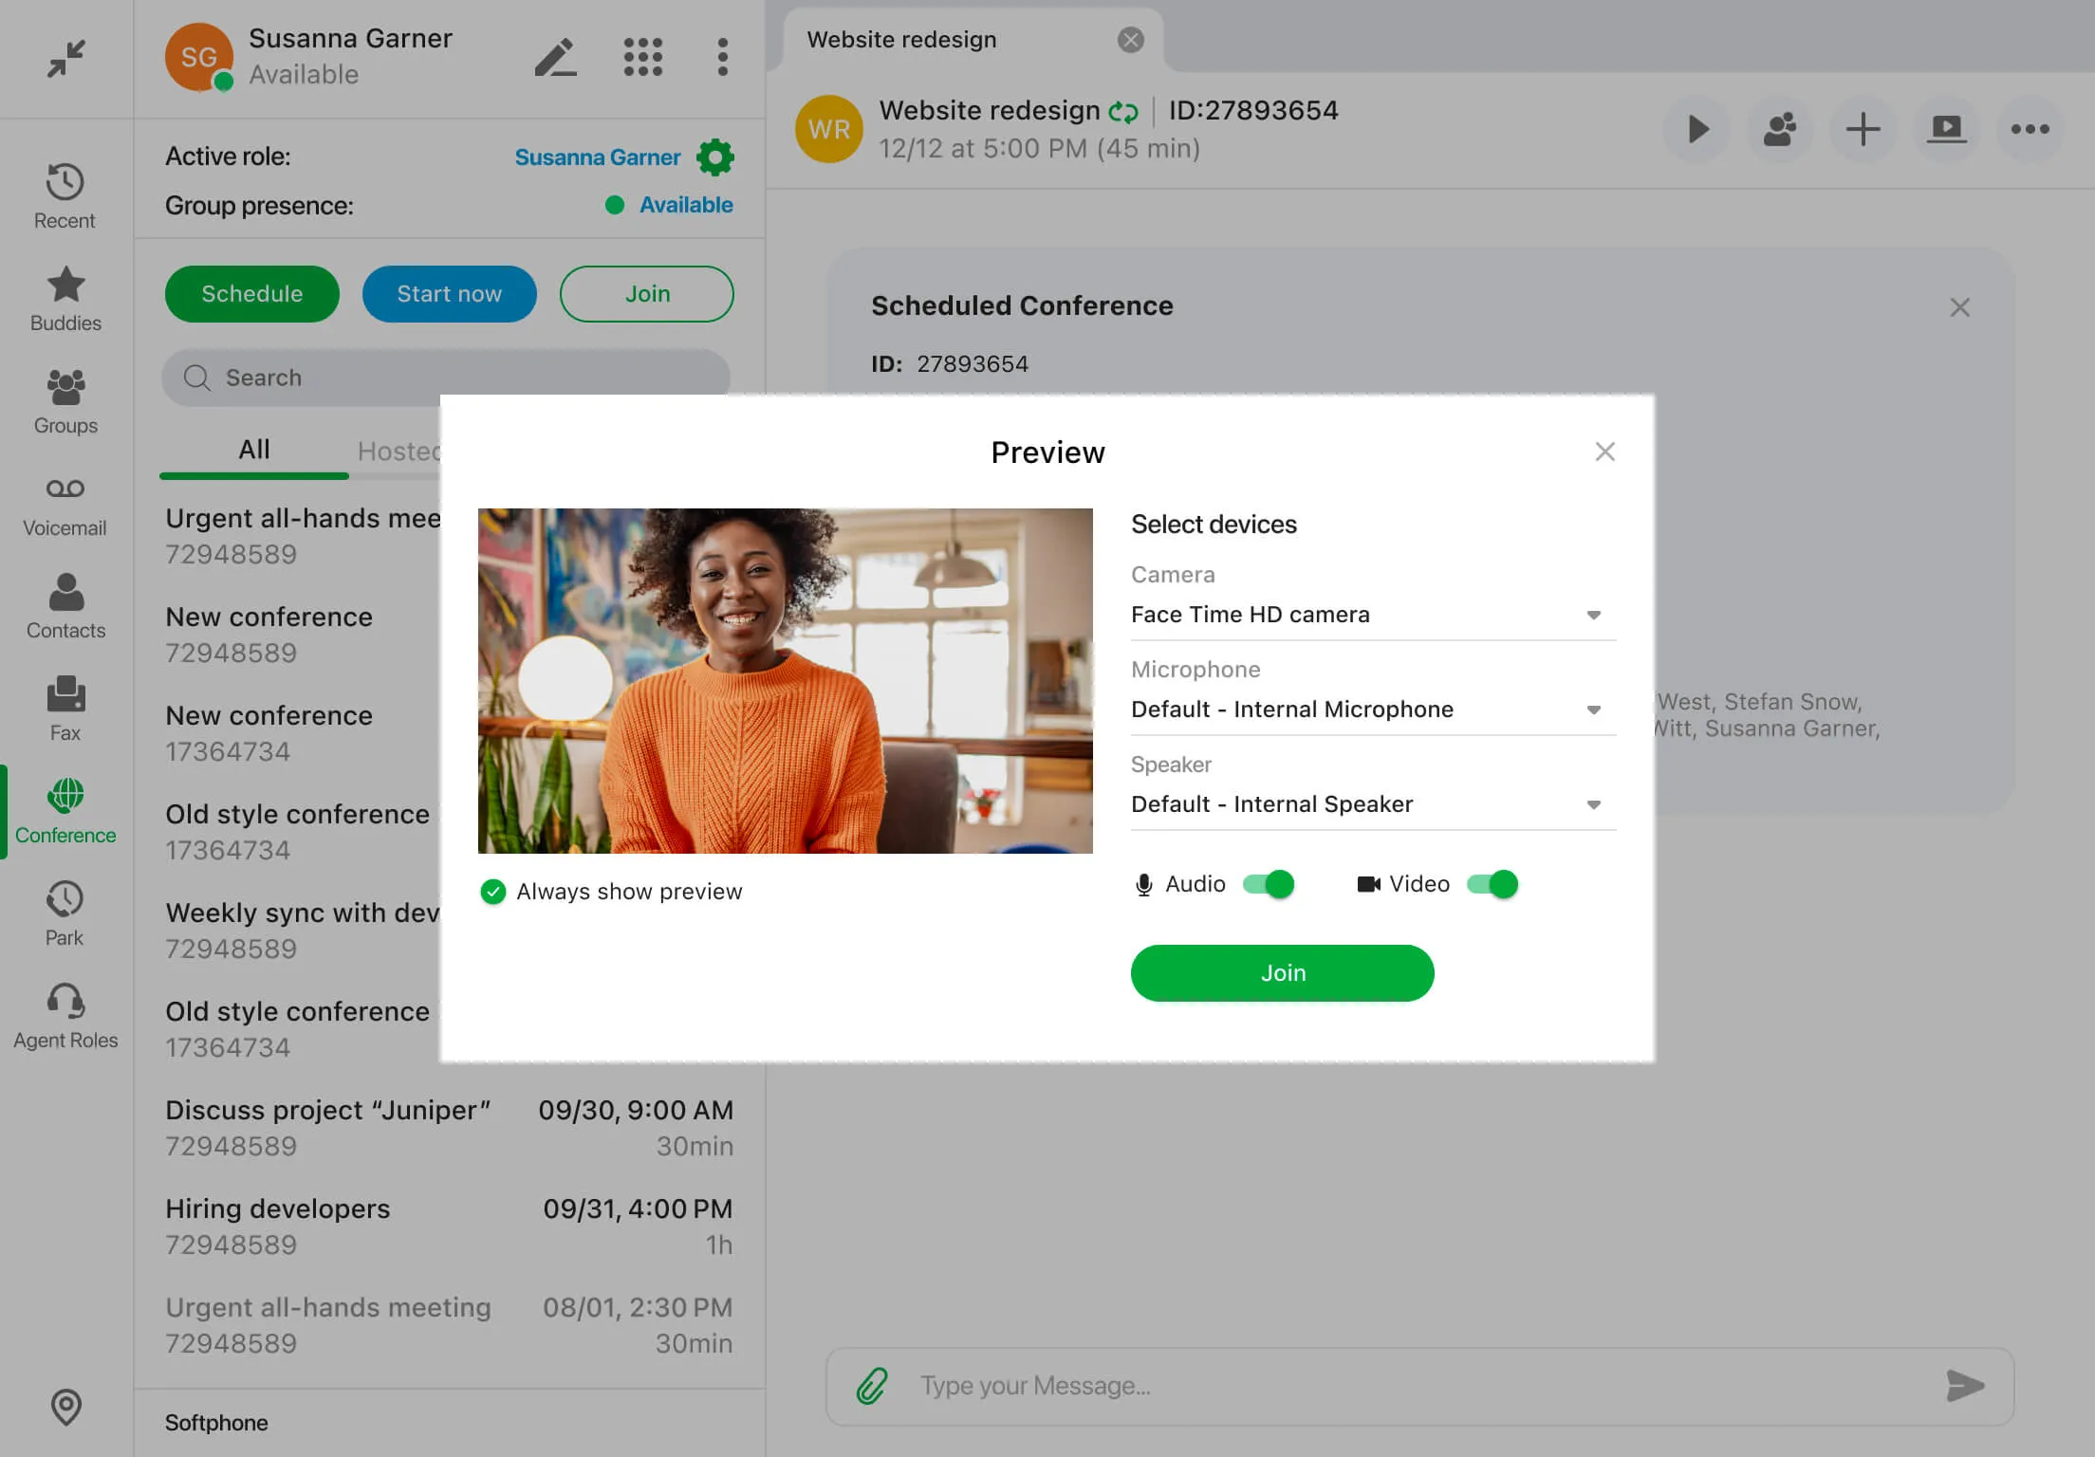Open Agent Roles headset icon
Viewport: 2095px width, 1457px height.
click(x=65, y=1002)
